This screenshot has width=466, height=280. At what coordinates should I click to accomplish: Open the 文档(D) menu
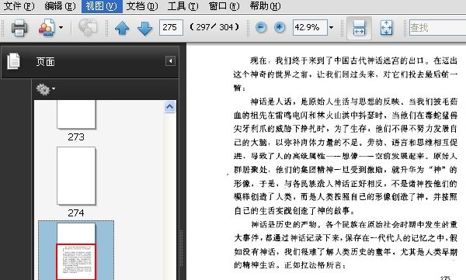click(x=142, y=6)
